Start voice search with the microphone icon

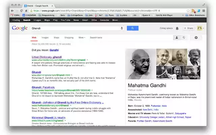[x=122, y=28]
